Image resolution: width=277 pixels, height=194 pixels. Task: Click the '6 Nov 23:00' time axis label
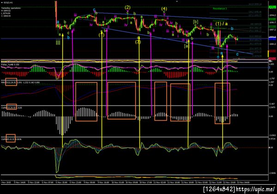(x=75, y=182)
